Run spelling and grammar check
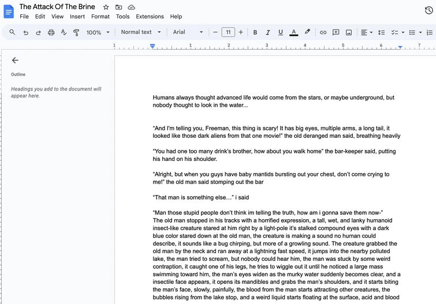 (x=64, y=32)
